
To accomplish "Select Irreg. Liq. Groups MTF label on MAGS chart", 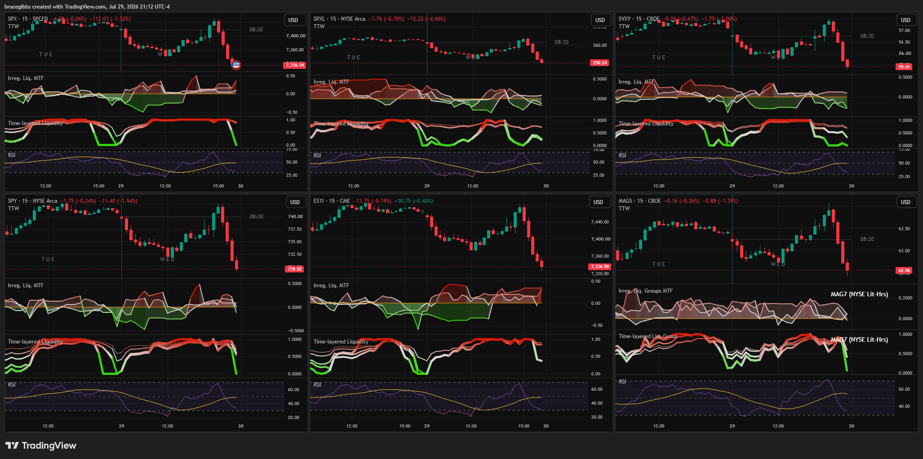I will click(x=645, y=291).
